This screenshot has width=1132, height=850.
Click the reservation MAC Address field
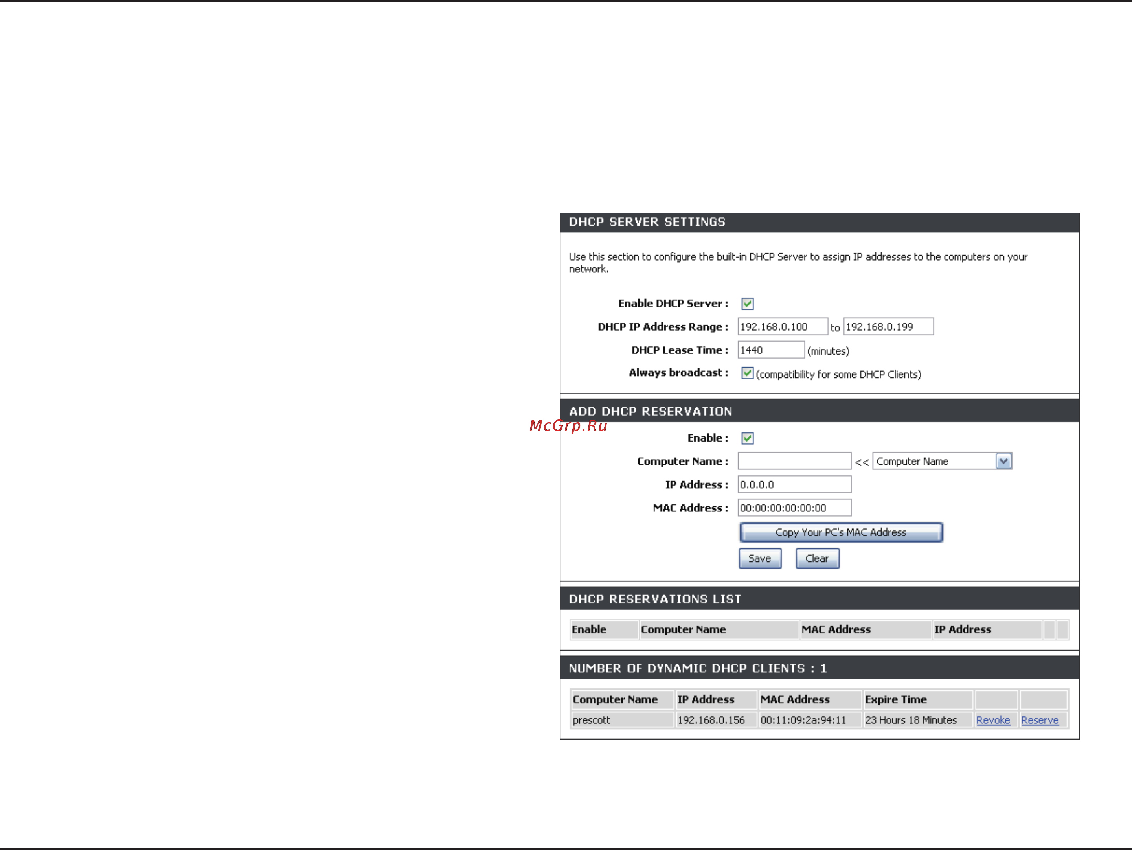click(x=794, y=508)
